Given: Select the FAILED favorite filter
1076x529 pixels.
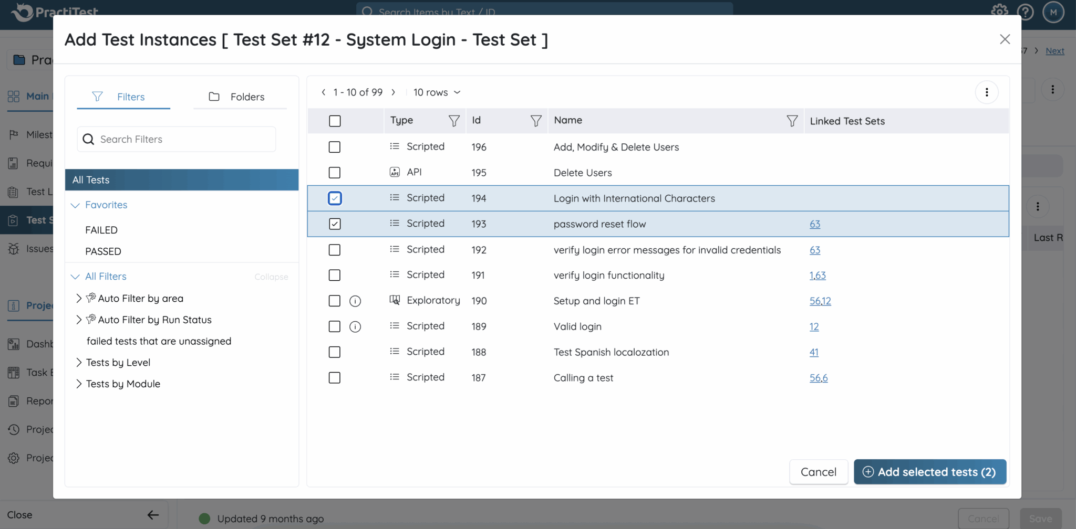Looking at the screenshot, I should click(x=101, y=230).
